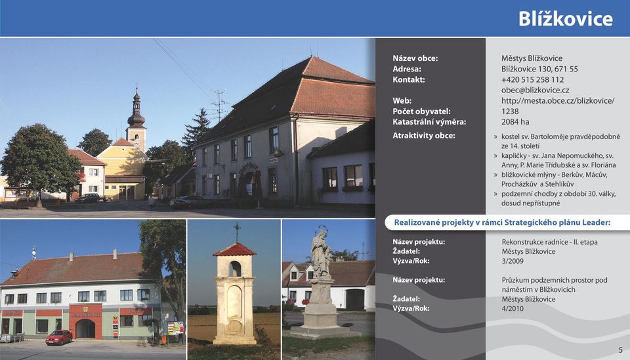Image resolution: width=630 pixels, height=360 pixels.
Task: Select 'Městys Blížkovice' beside Název obce
Action: [532, 58]
